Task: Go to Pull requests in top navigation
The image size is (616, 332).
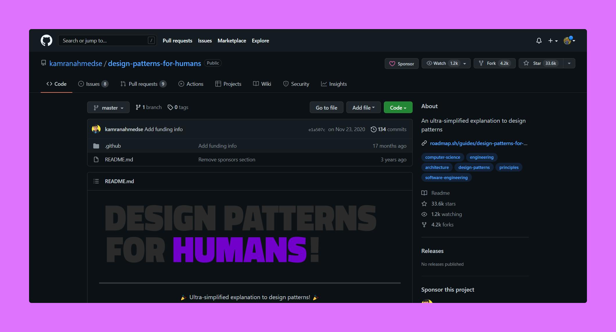Action: (177, 41)
